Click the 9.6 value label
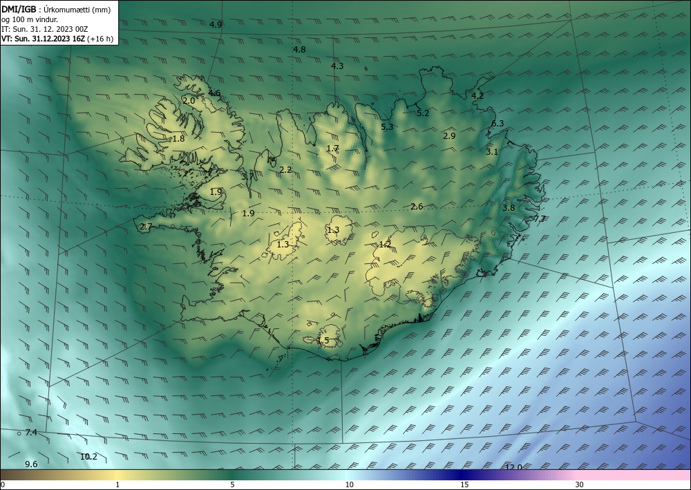Viewport: 691px width, 490px height. click(x=31, y=464)
